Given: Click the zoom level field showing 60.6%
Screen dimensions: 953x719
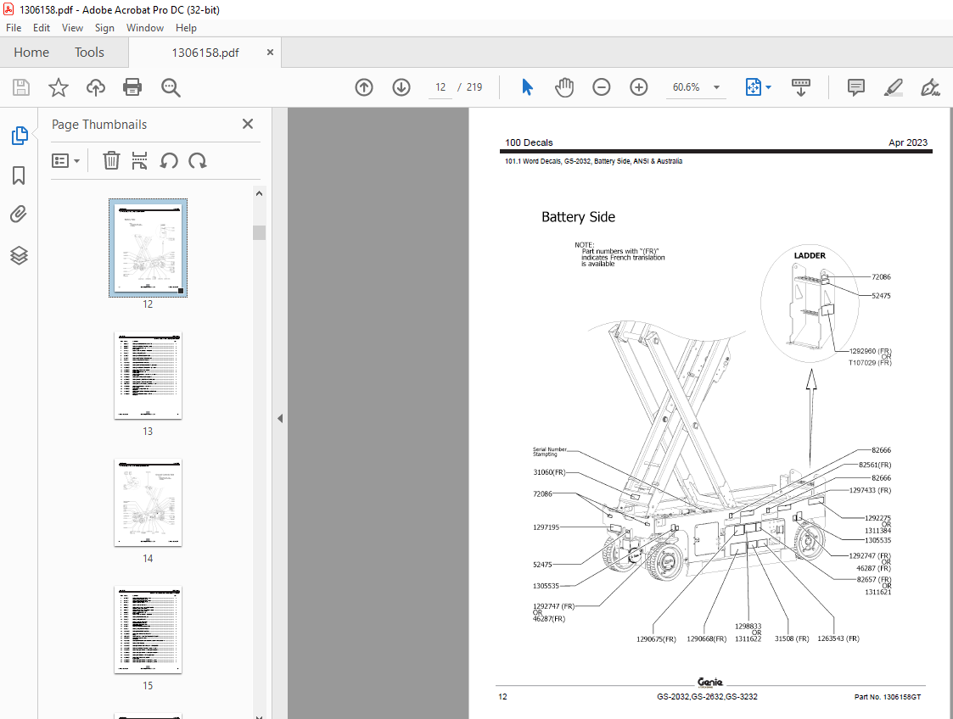Looking at the screenshot, I should (x=687, y=87).
